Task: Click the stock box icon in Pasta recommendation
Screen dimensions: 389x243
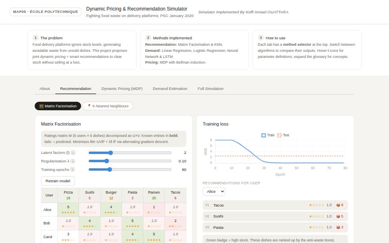Action: [x=338, y=227]
